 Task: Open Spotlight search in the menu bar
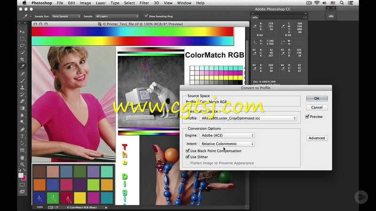pos(342,3)
